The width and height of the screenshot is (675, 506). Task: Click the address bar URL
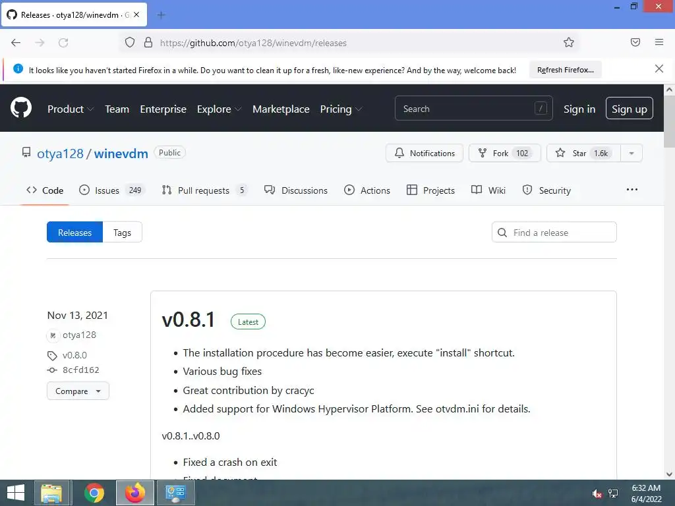tap(253, 43)
